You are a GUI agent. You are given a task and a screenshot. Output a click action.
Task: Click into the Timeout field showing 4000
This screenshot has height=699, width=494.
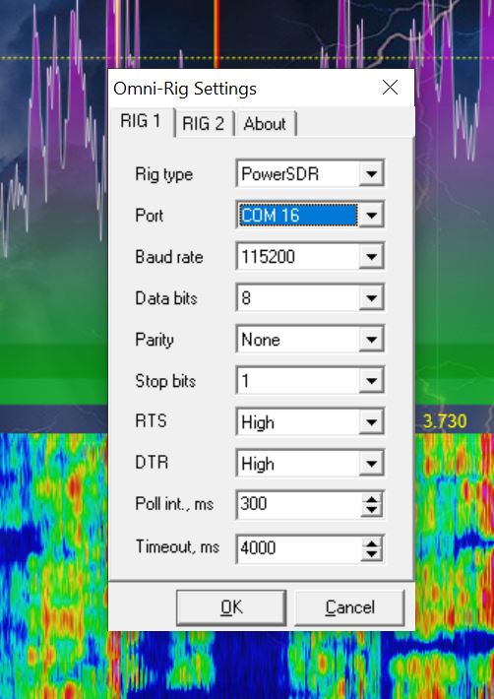[298, 547]
